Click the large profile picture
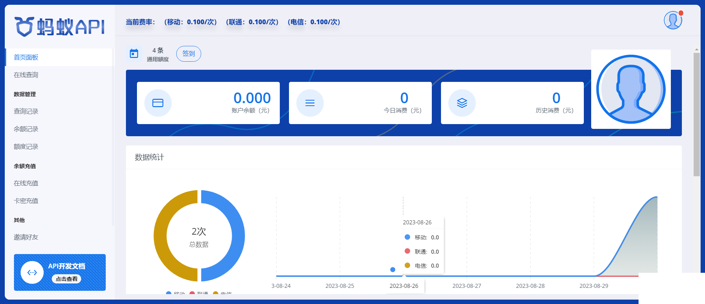Screen dimensions: 705x304 [x=631, y=89]
